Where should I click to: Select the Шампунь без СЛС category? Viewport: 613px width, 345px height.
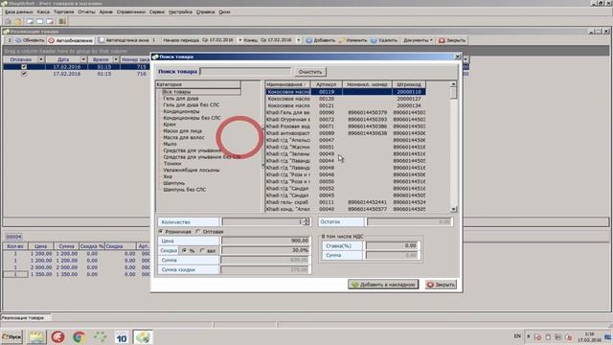[x=184, y=190]
